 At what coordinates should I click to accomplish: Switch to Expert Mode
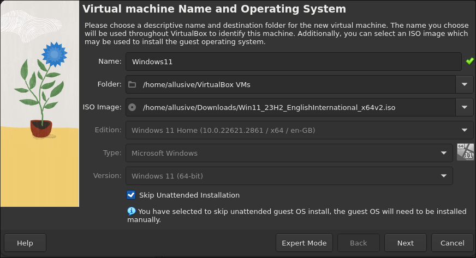(x=304, y=243)
